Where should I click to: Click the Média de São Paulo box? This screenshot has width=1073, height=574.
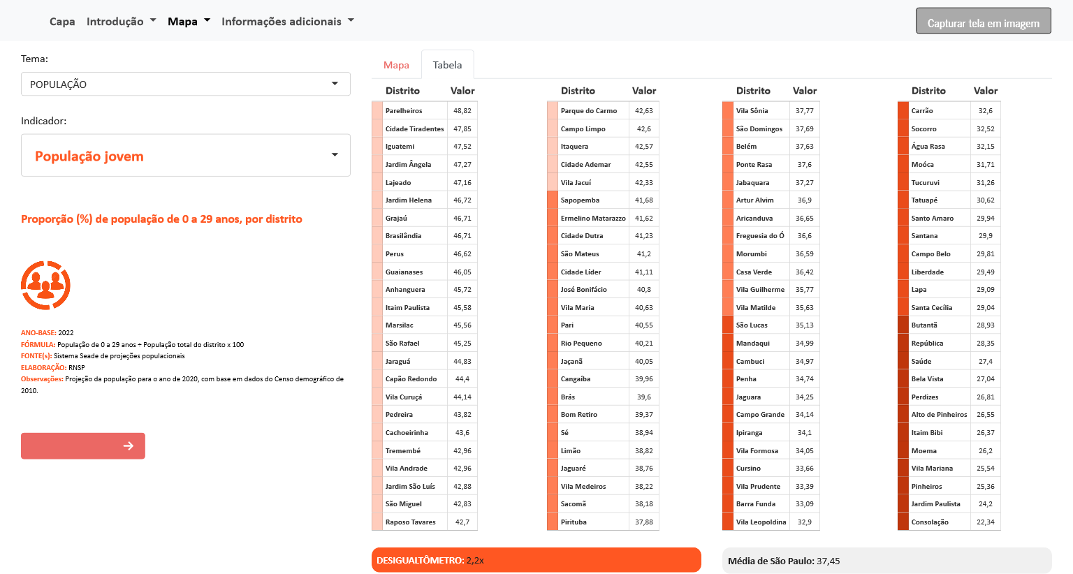coord(886,561)
